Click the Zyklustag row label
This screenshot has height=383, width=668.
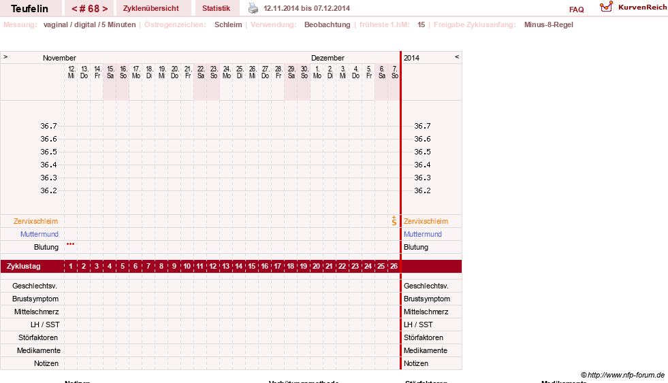24,267
